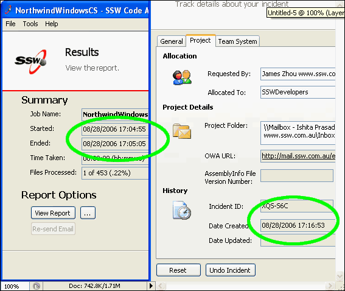Switch to the General tab
The width and height of the screenshot is (345, 291).
click(172, 41)
